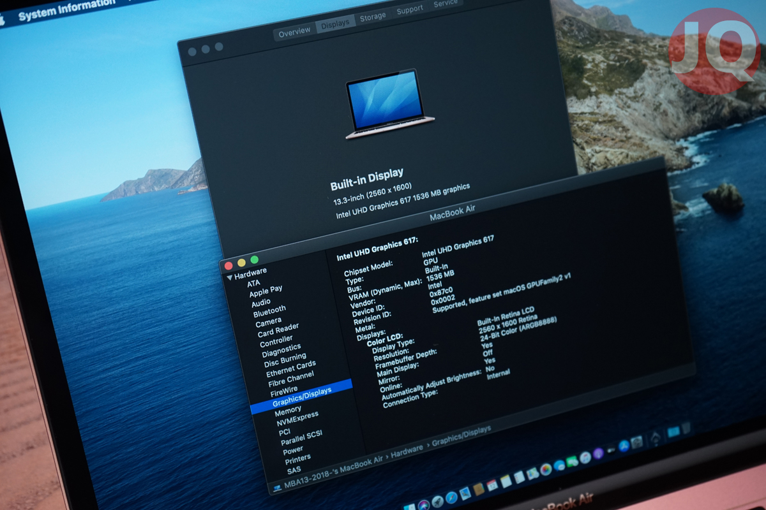Select PCI in the Hardware list
Screen dimensions: 766x510
click(285, 432)
